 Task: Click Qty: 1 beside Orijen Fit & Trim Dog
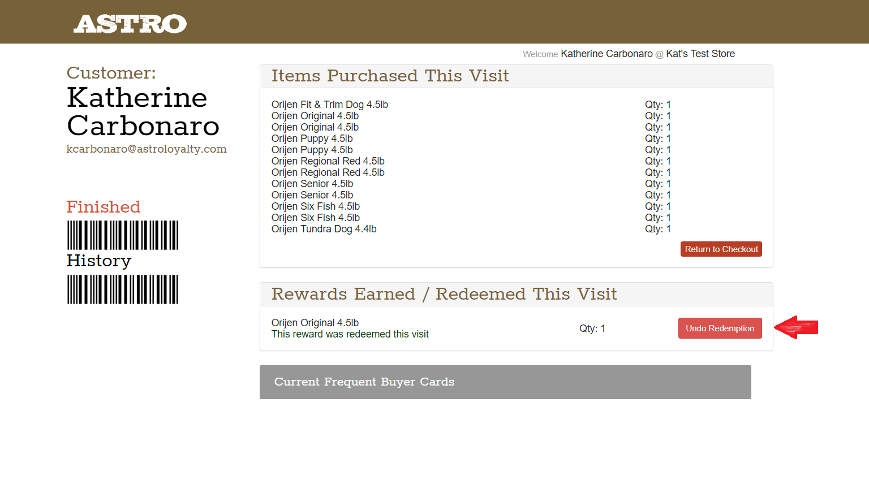(658, 105)
